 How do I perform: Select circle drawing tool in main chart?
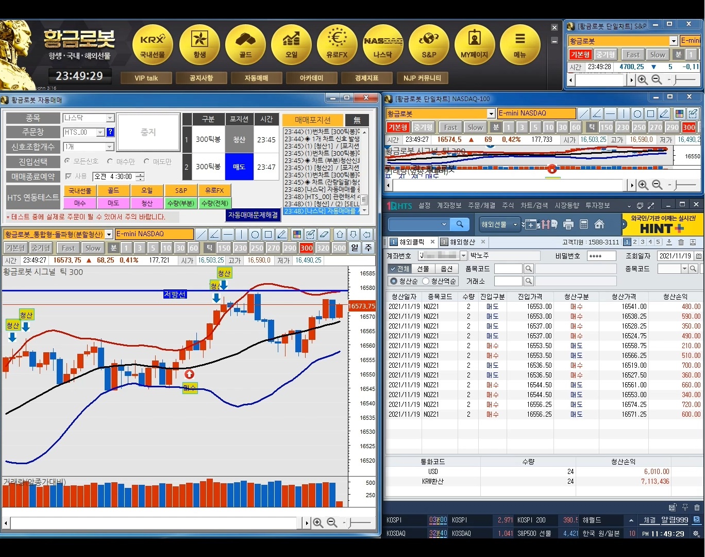click(255, 235)
